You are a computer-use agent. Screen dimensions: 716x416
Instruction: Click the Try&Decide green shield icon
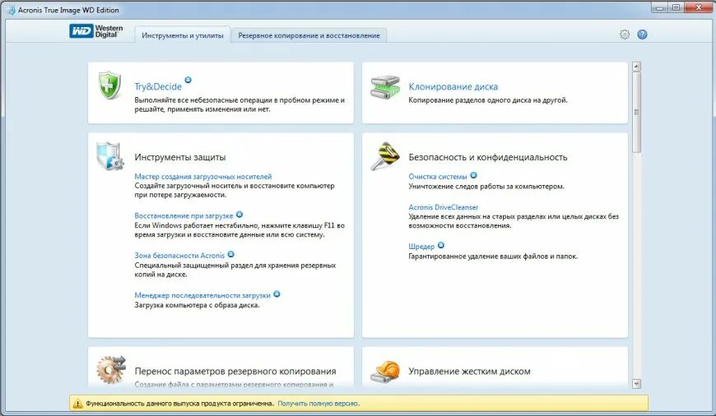pos(110,86)
